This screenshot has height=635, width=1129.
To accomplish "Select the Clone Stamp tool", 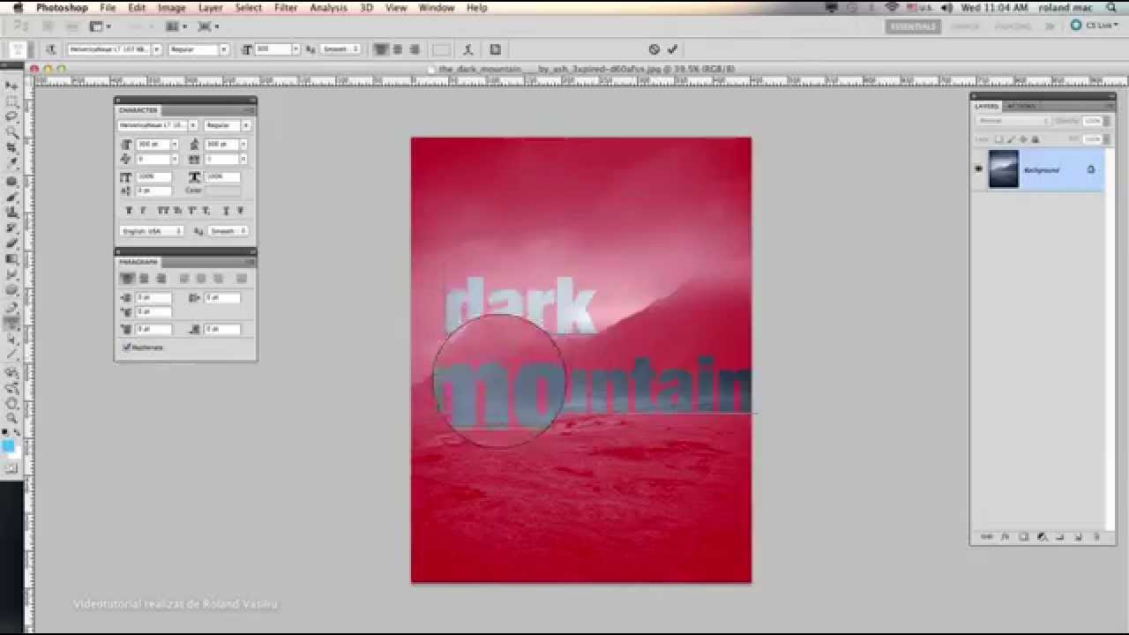I will pos(11,213).
